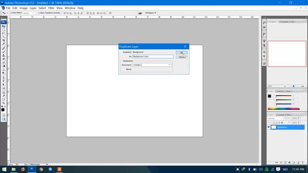
Task: Toggle Lock all
Action: [x=282, y=123]
